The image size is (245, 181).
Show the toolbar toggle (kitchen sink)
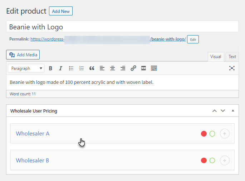(154, 68)
